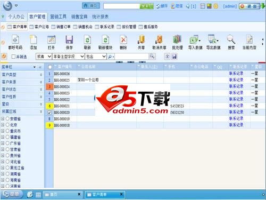266x200 pixels.
Task: Uncheck the checkbox on row BH-000020
Action: click(49, 113)
